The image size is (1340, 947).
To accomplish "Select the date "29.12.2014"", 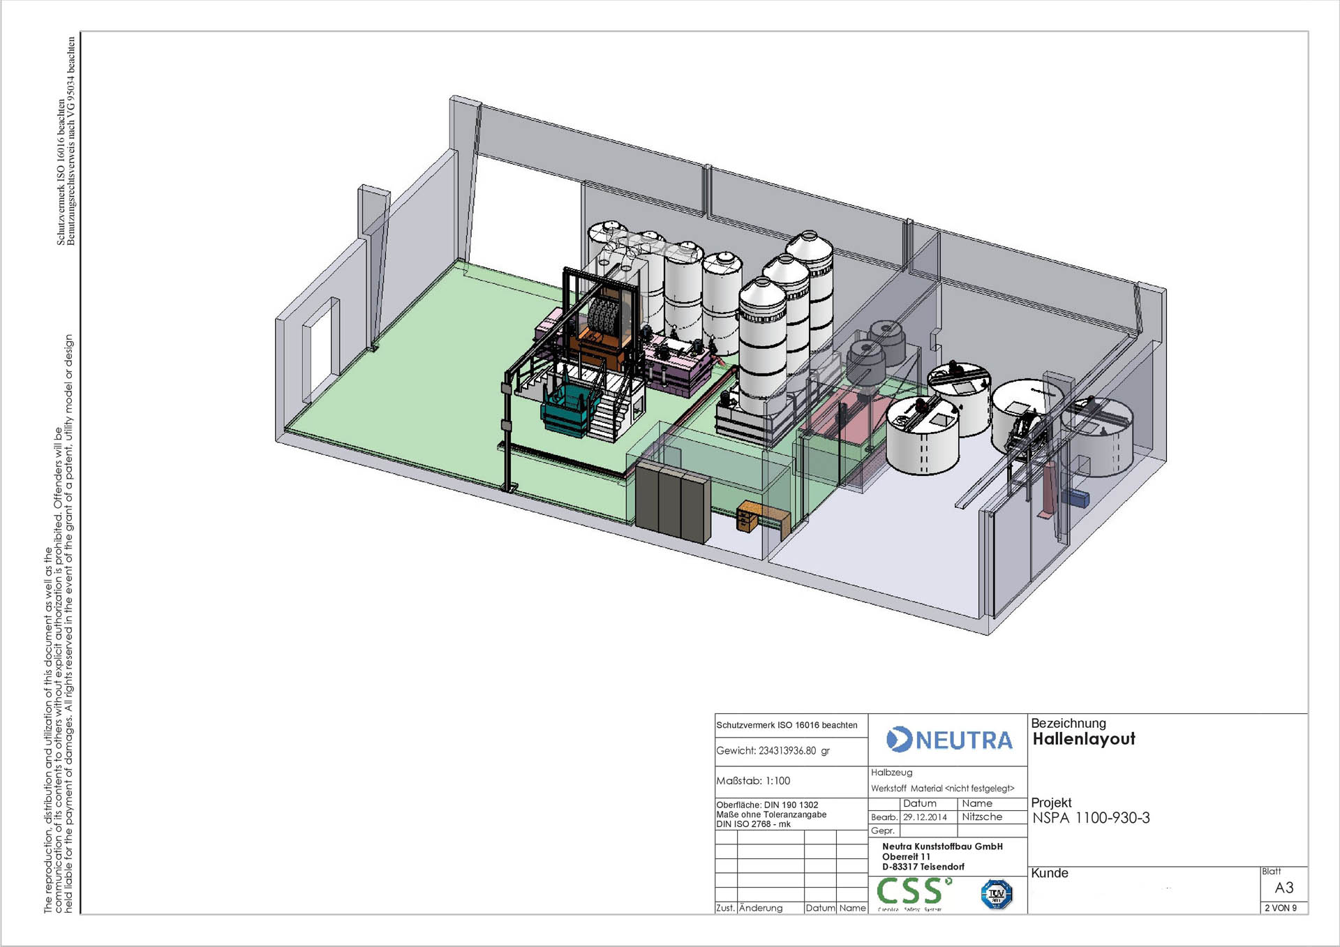I will point(925,817).
